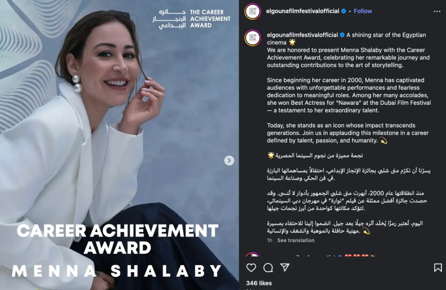Open the header profile picture avatar
The width and height of the screenshot is (446, 290).
point(253,11)
